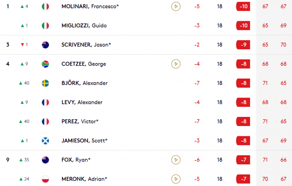The image size is (292, 186).
Task: Play video highlights for Coetzee, George
Action: tap(176, 64)
